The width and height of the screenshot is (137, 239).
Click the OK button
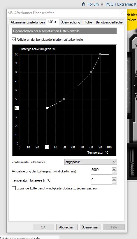pos(43,227)
